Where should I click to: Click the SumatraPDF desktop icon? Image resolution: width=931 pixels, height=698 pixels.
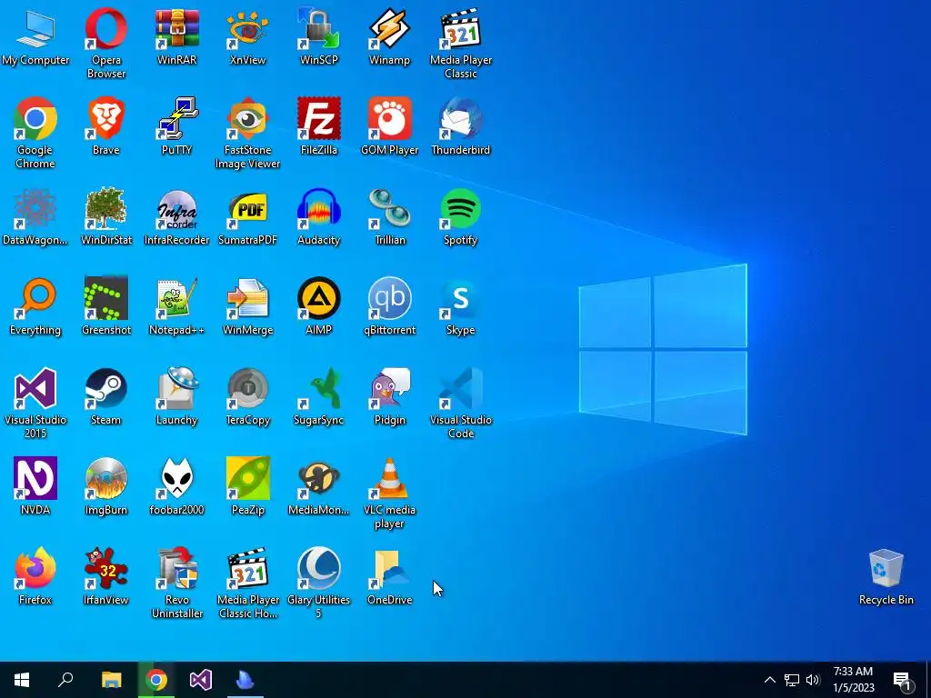tap(247, 217)
